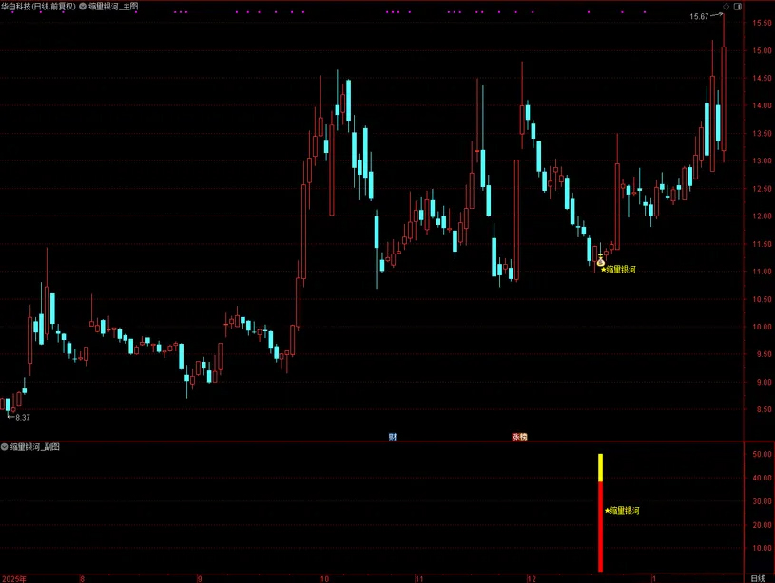
Task: Click the 涨幅 marker above time axis
Action: click(519, 437)
